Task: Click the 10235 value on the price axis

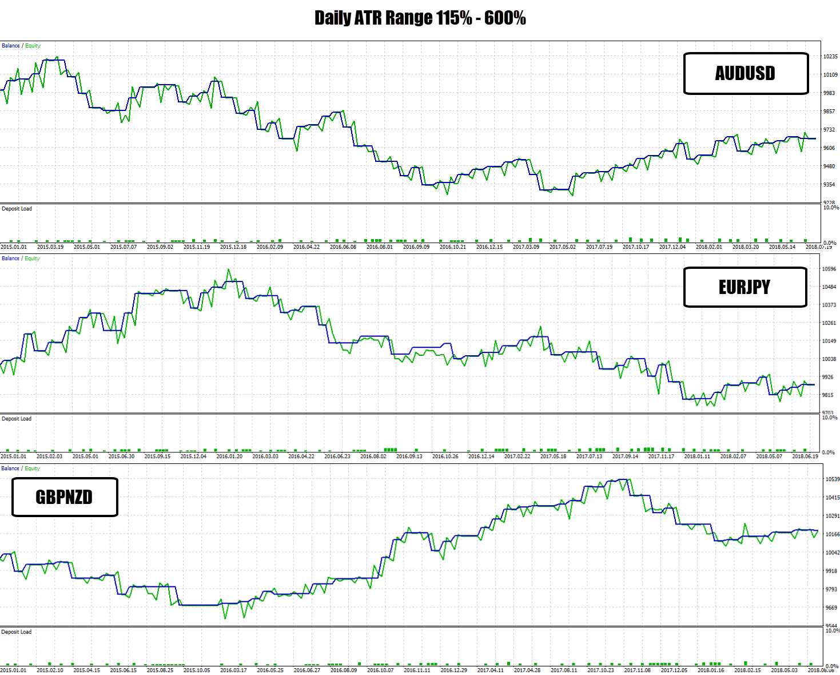Action: point(830,57)
